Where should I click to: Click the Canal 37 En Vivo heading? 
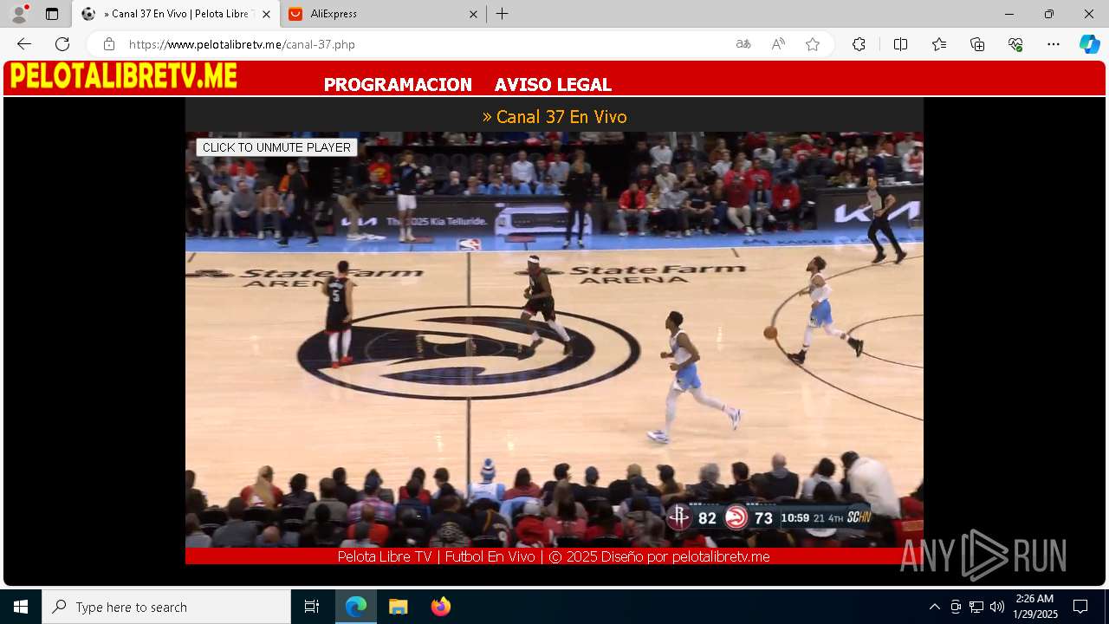click(x=554, y=117)
